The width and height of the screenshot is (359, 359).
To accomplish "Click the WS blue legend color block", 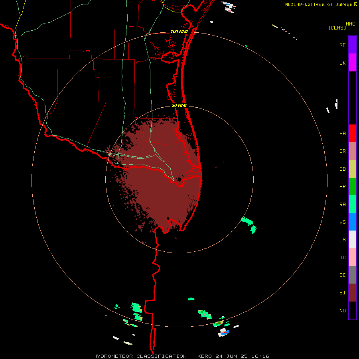I will (352, 222).
